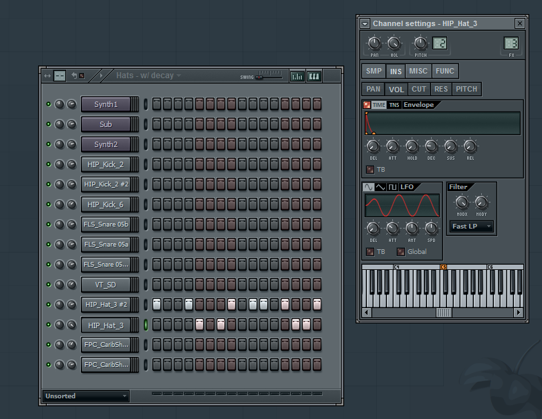Select TNS envelope mode
Screen dimensions: 542x419
point(394,105)
